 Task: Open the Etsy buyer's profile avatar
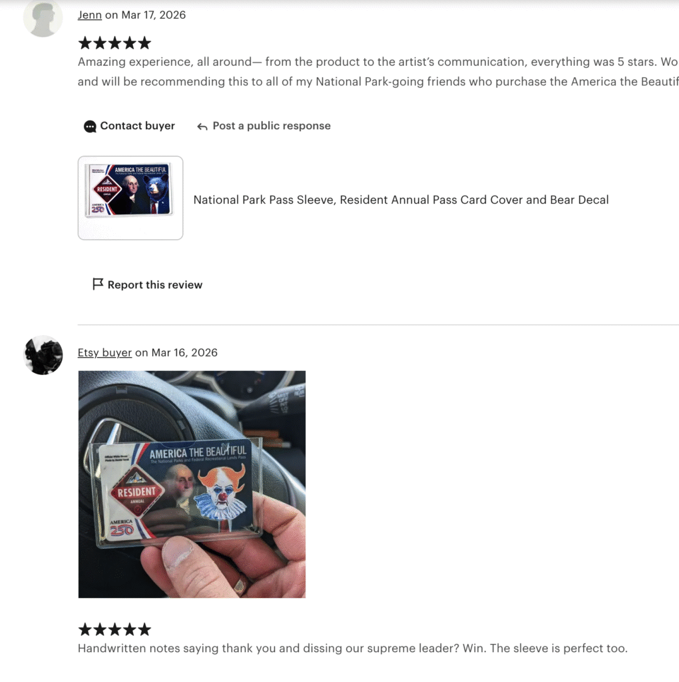coord(43,355)
